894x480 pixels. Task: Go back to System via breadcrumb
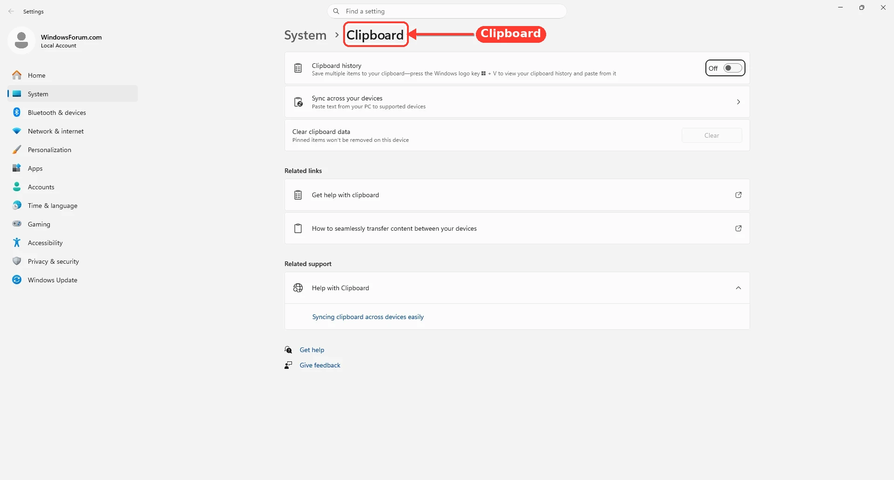pyautogui.click(x=305, y=35)
